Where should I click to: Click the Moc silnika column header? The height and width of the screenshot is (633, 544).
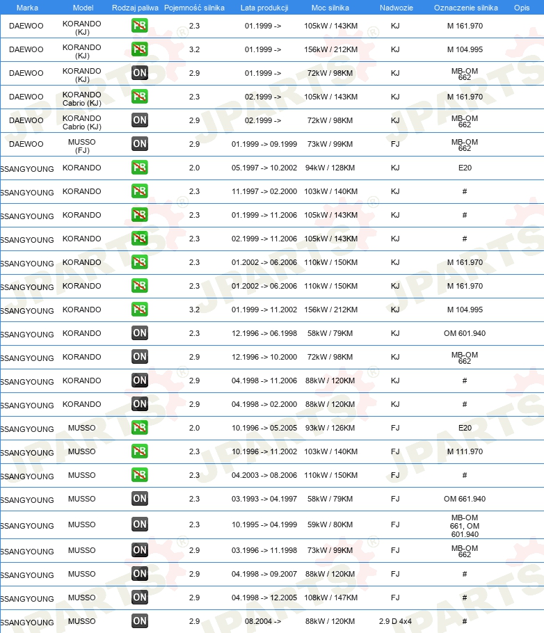[x=330, y=8]
